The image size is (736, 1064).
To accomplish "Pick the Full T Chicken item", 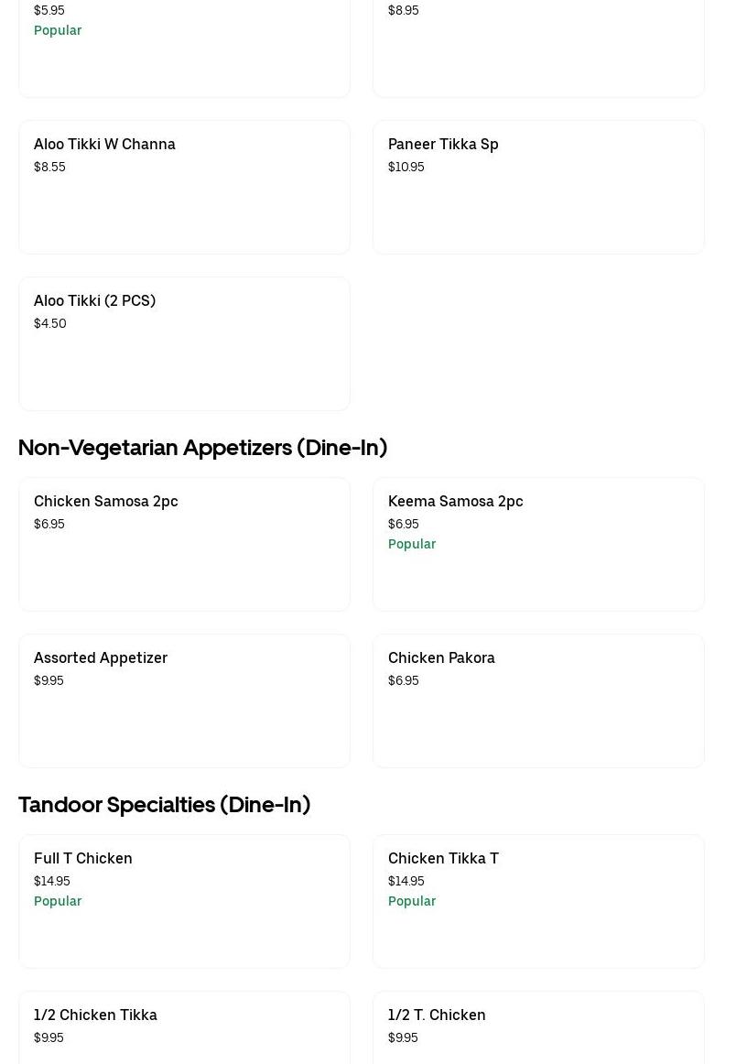I will point(184,901).
